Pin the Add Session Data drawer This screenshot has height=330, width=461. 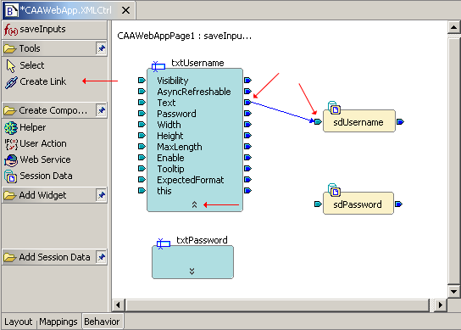pos(101,257)
